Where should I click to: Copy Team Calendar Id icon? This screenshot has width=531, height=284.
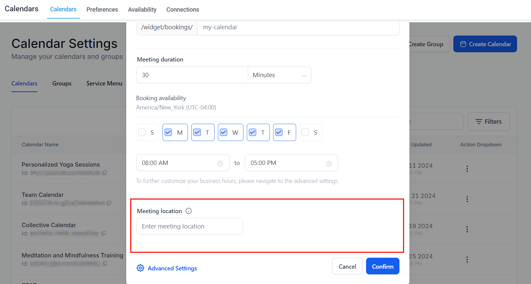pyautogui.click(x=109, y=203)
